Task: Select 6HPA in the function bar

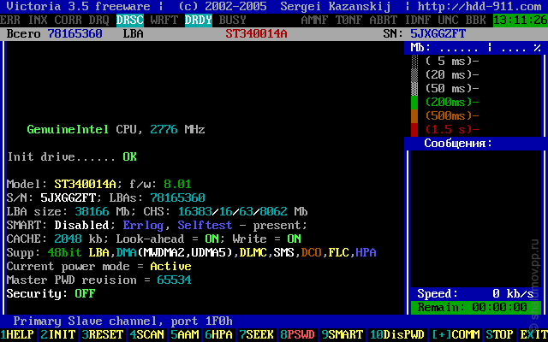Action: coord(219,334)
